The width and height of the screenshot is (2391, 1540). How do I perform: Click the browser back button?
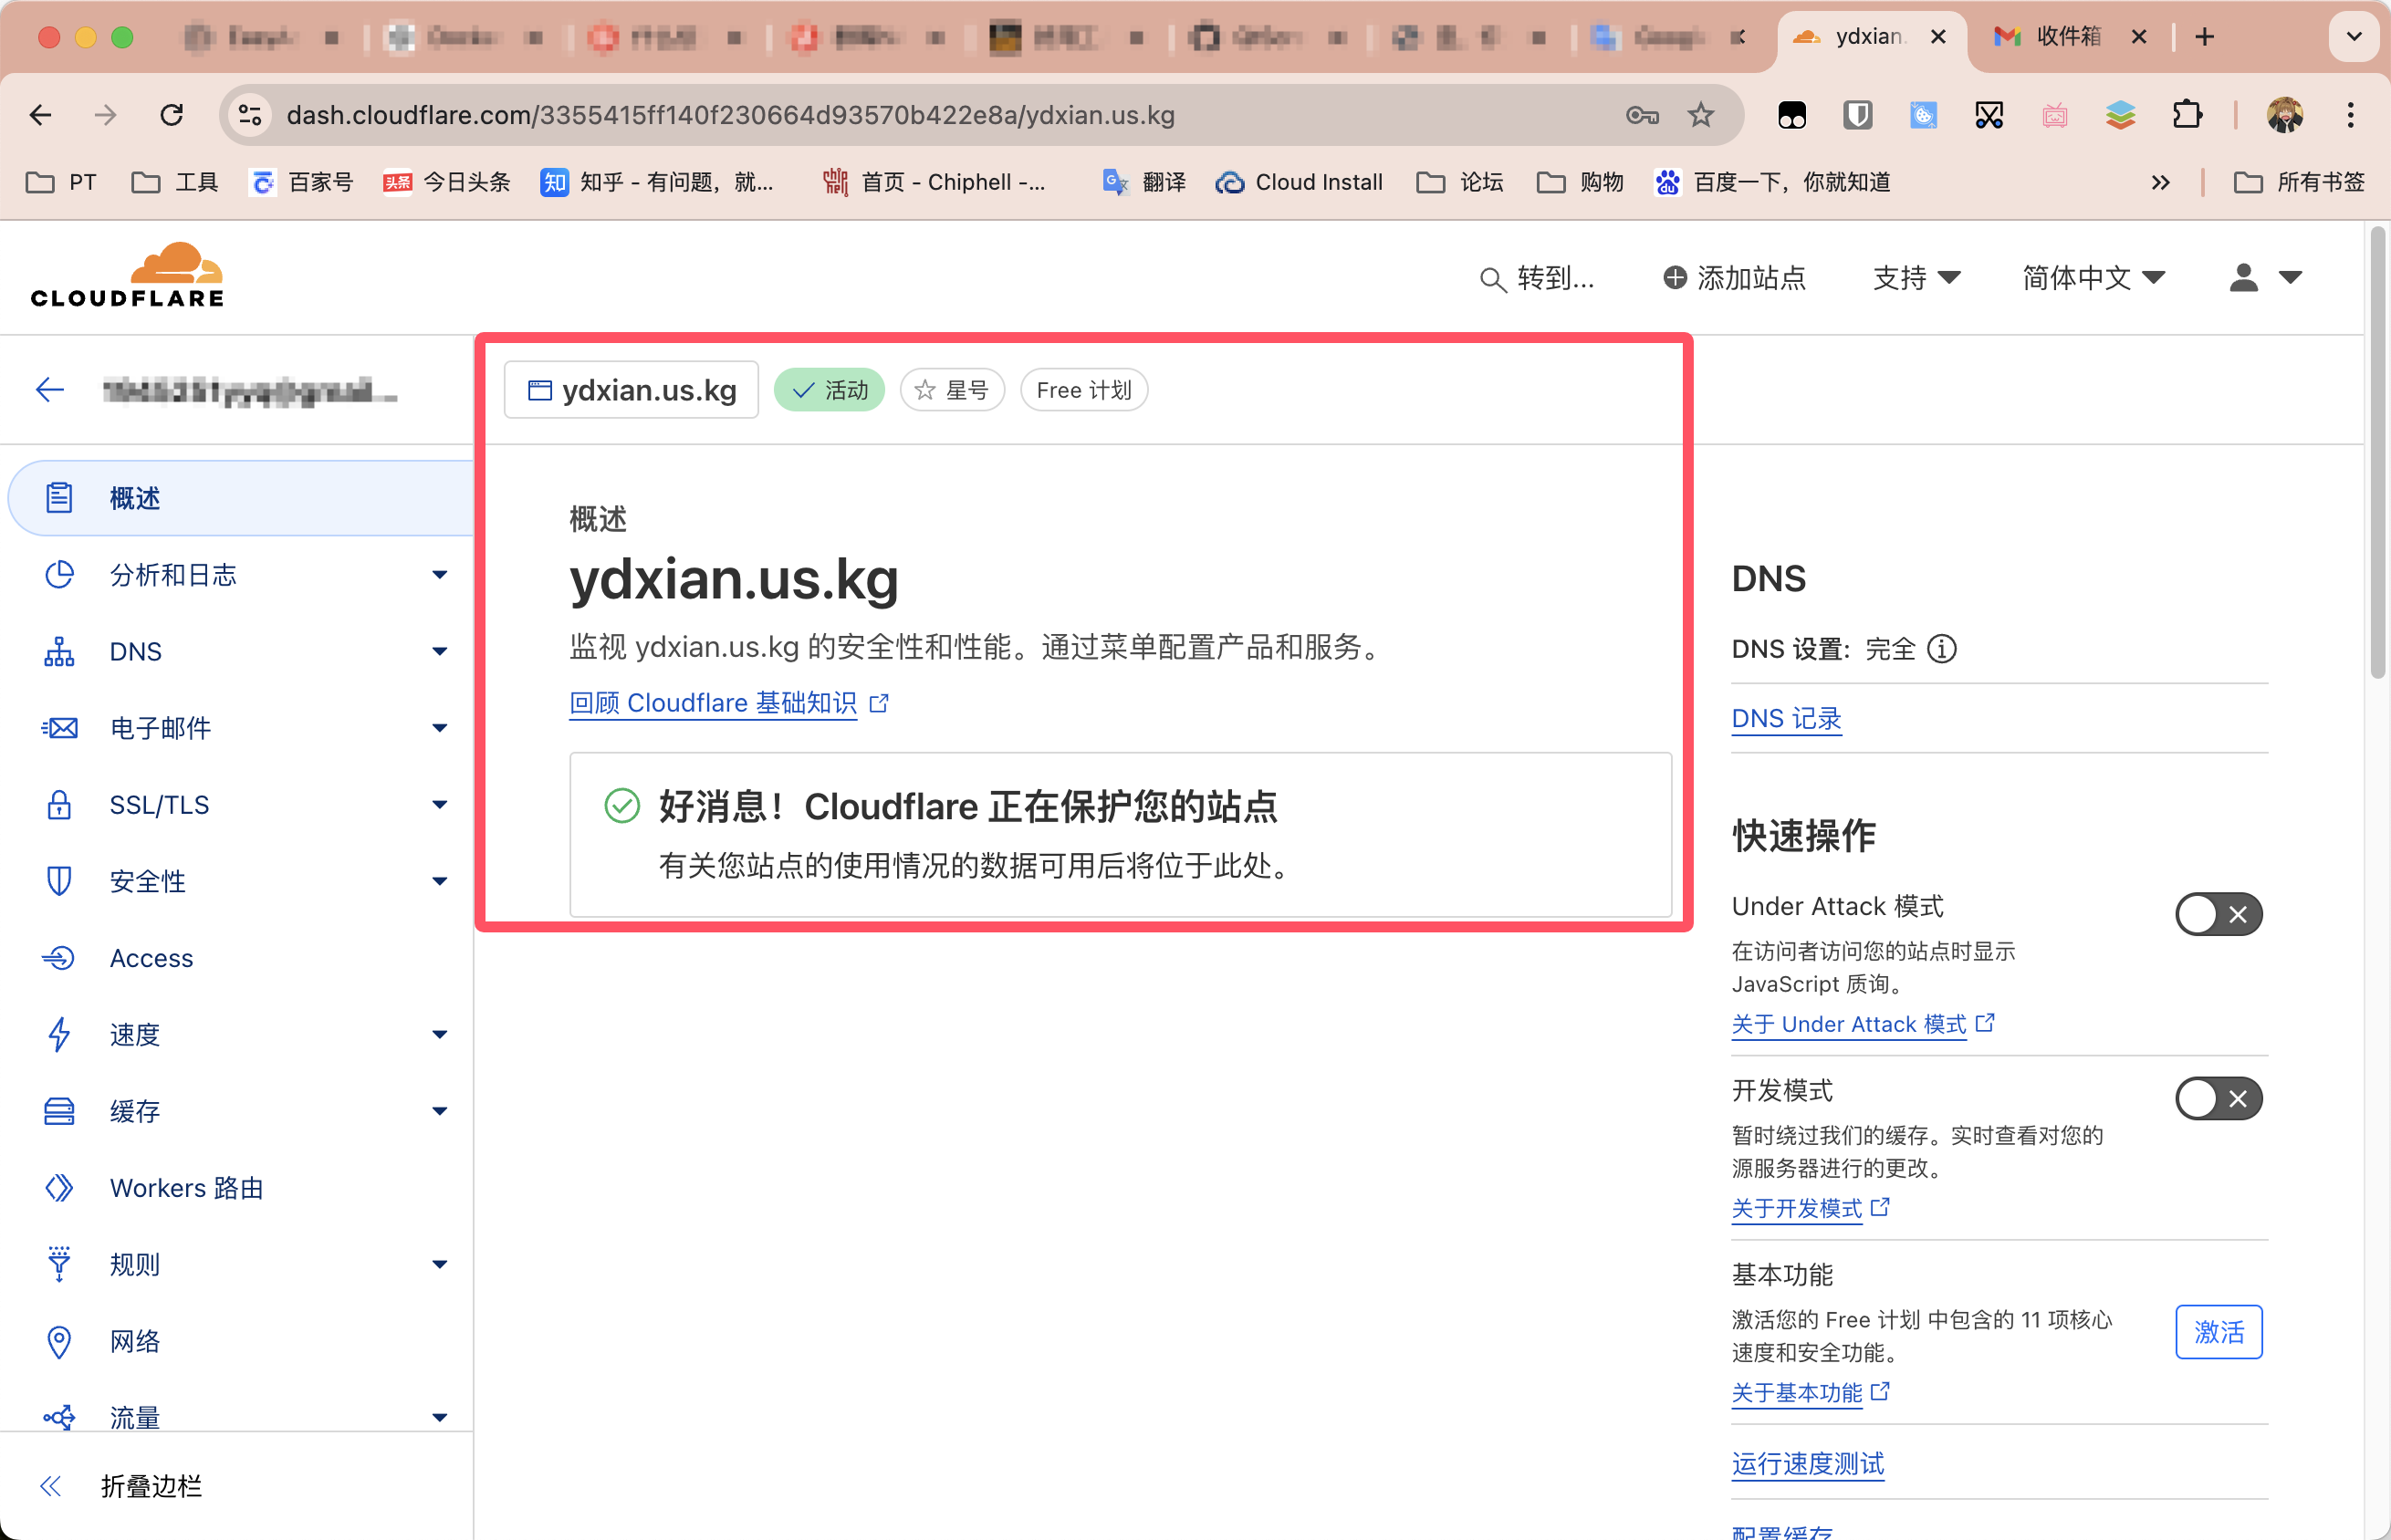[40, 115]
